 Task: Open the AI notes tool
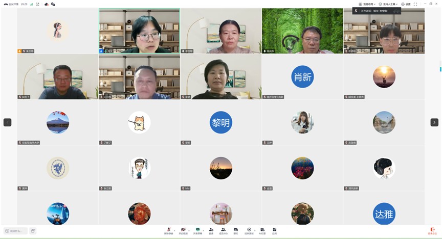tap(262, 230)
